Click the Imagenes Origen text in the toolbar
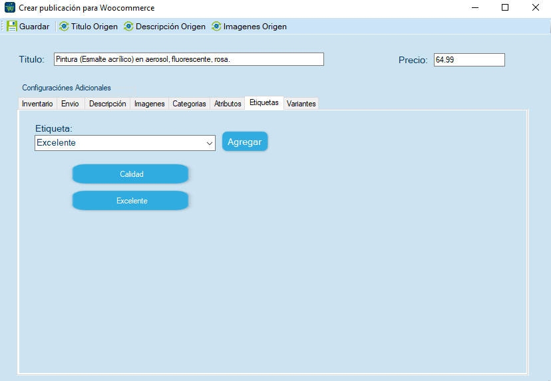Image resolution: width=551 pixels, height=381 pixels. tap(255, 27)
